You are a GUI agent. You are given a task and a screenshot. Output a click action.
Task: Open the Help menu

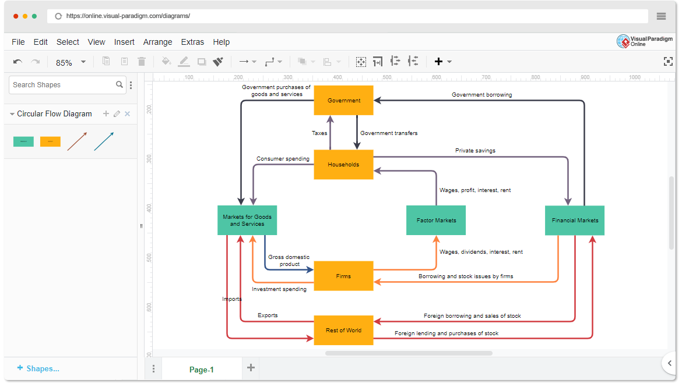click(222, 42)
